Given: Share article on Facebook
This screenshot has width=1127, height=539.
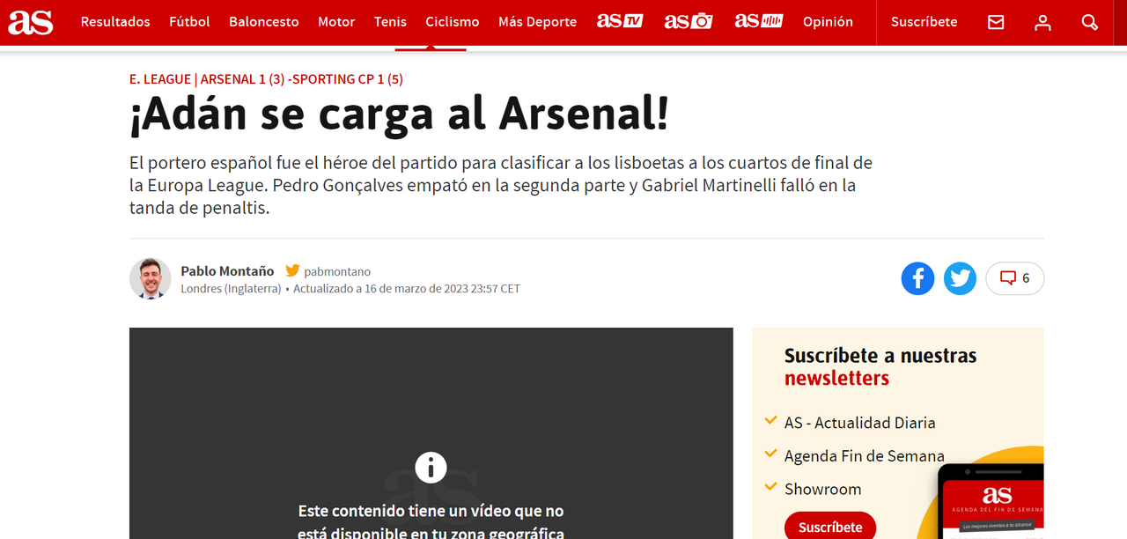Looking at the screenshot, I should pyautogui.click(x=917, y=278).
